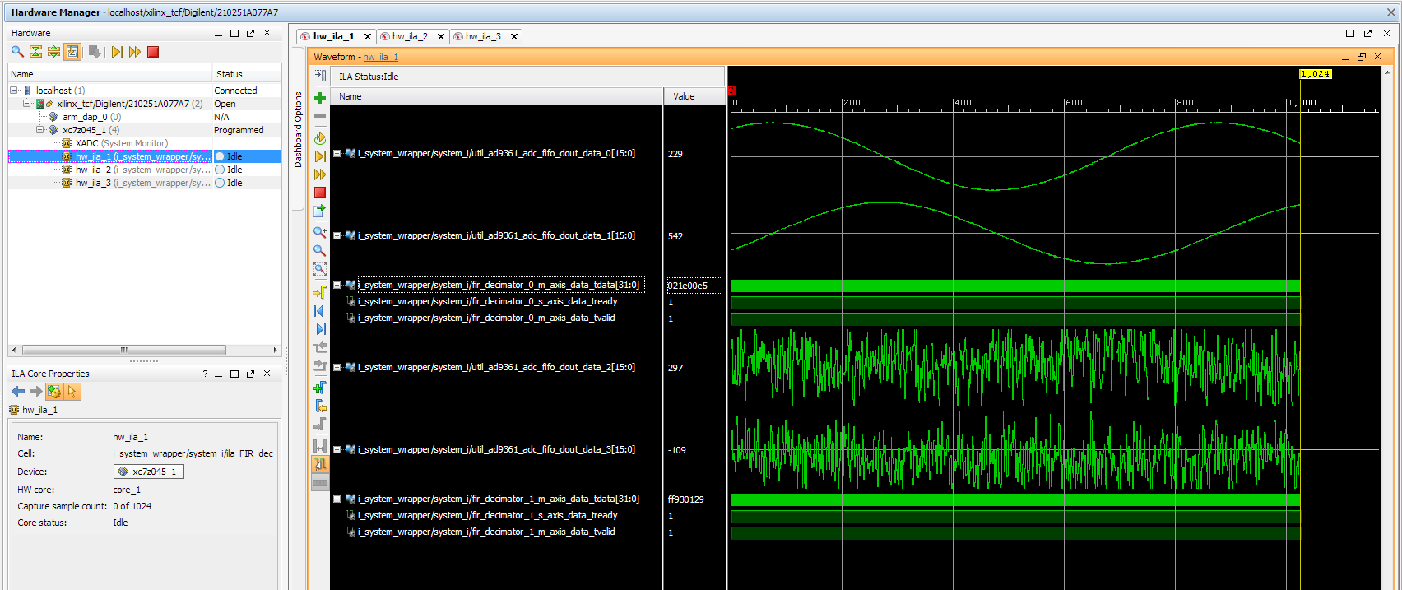
Task: Toggle the highlighted snap-to-transition icon
Action: (x=320, y=464)
